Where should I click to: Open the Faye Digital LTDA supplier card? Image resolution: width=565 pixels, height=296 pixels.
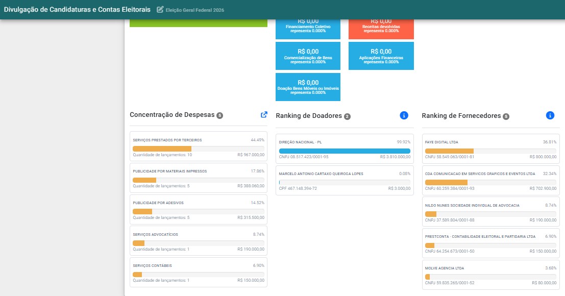(491, 149)
